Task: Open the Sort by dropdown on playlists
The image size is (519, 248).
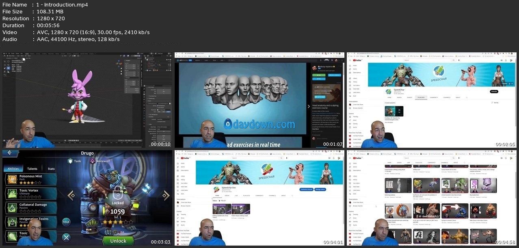Action: click(495, 103)
